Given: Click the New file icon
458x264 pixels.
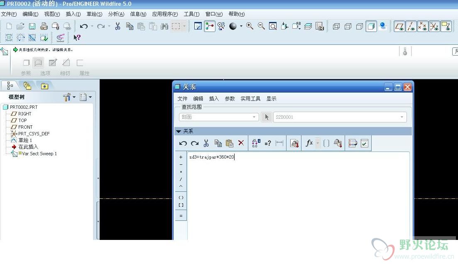Looking at the screenshot, I should pos(9,26).
